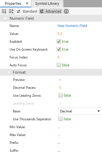Uncheck the Enabled checkbox

(59, 41)
